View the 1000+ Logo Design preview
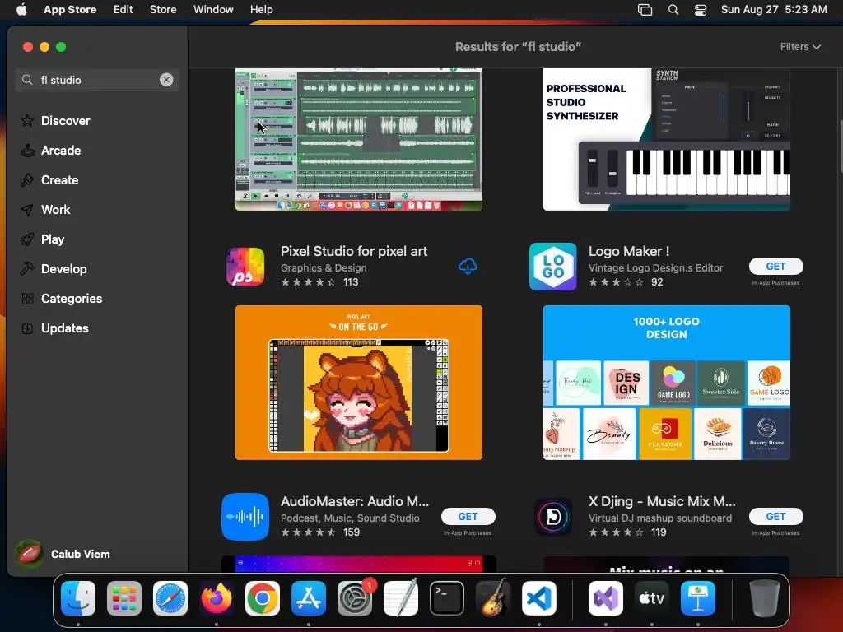 pos(667,383)
